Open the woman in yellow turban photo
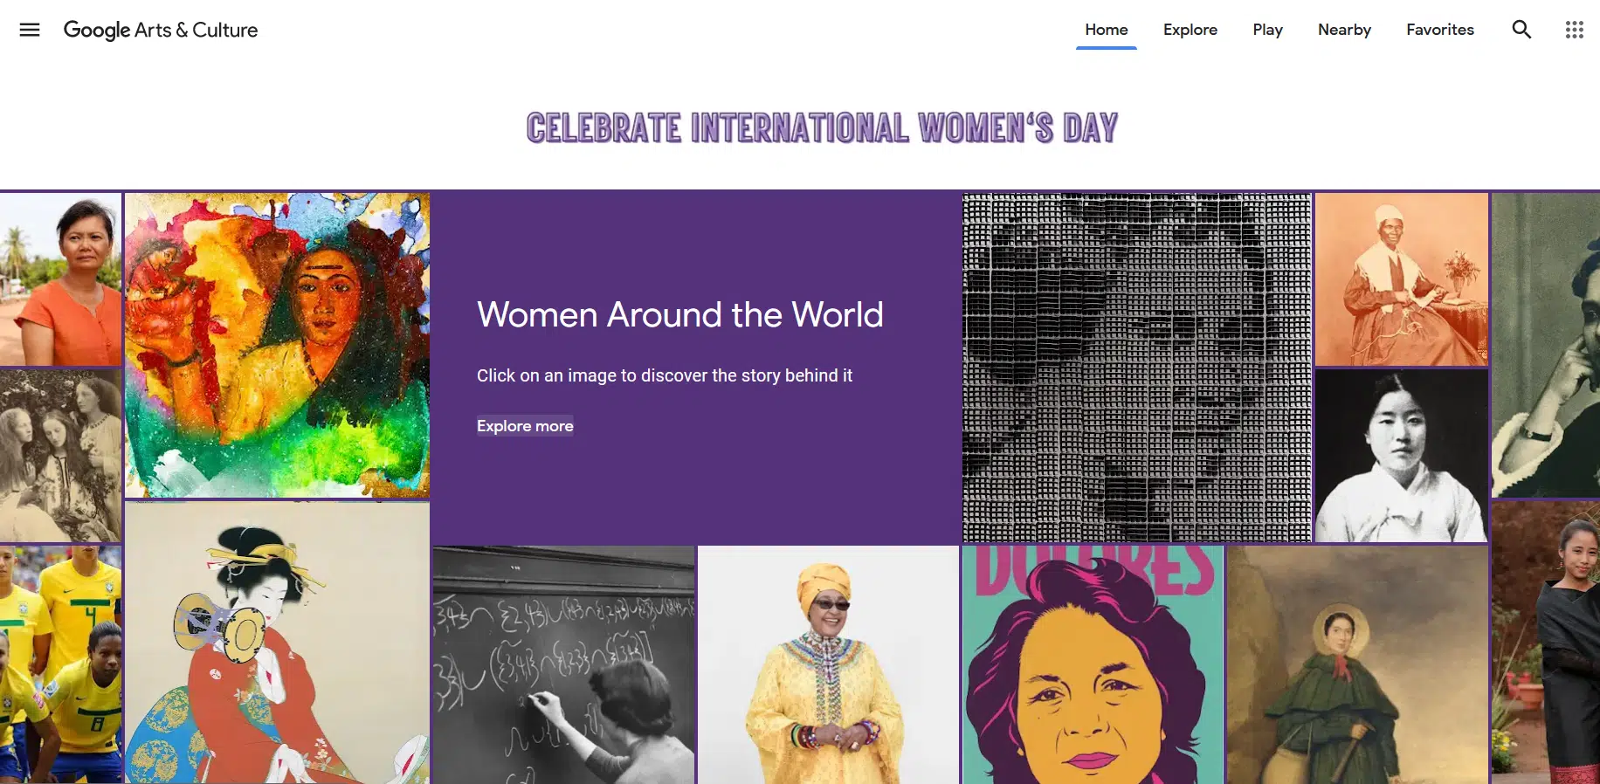1600x784 pixels. pos(828,664)
